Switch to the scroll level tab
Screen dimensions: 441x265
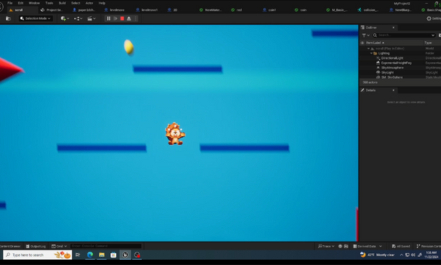tap(19, 10)
